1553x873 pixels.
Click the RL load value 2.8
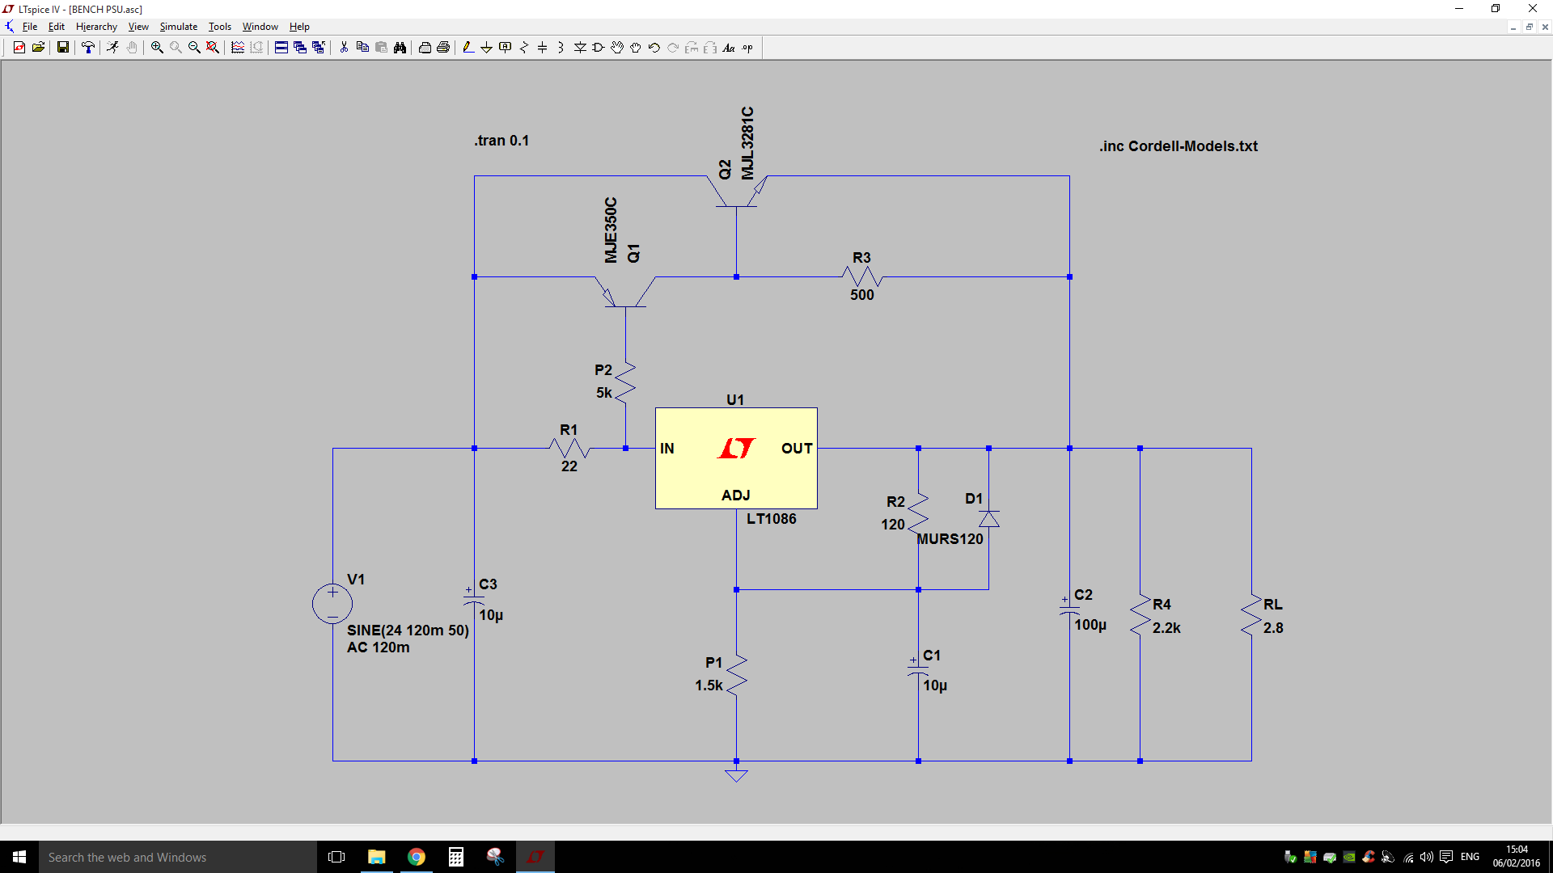tap(1273, 628)
